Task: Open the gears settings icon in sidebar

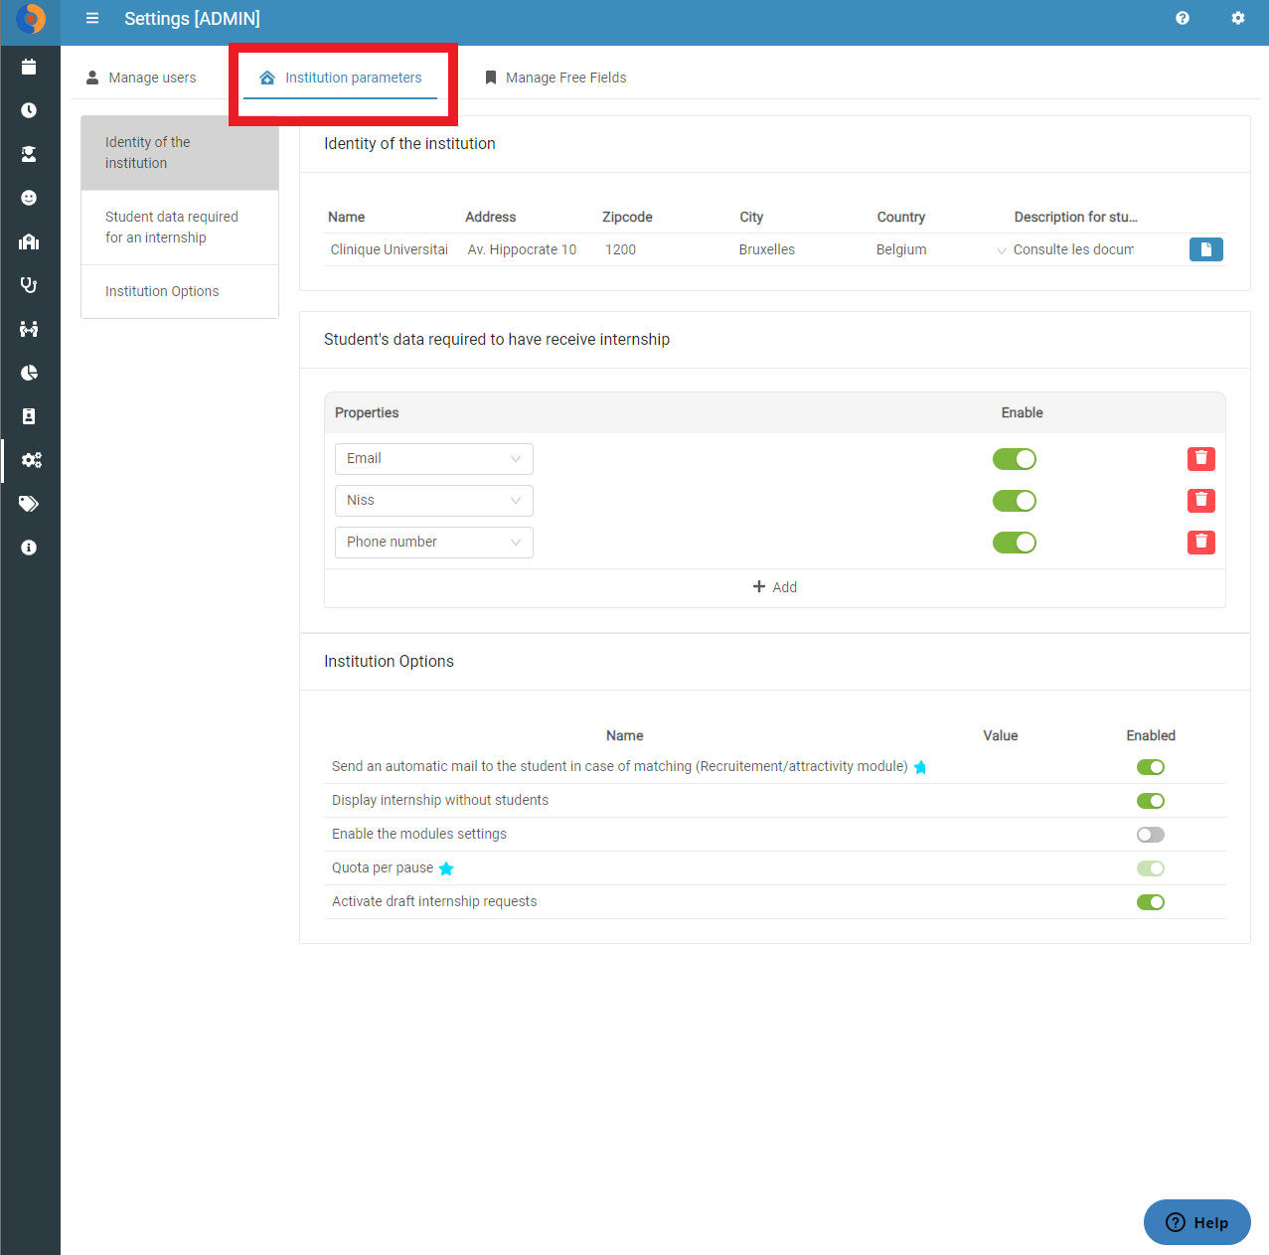Action: (32, 460)
